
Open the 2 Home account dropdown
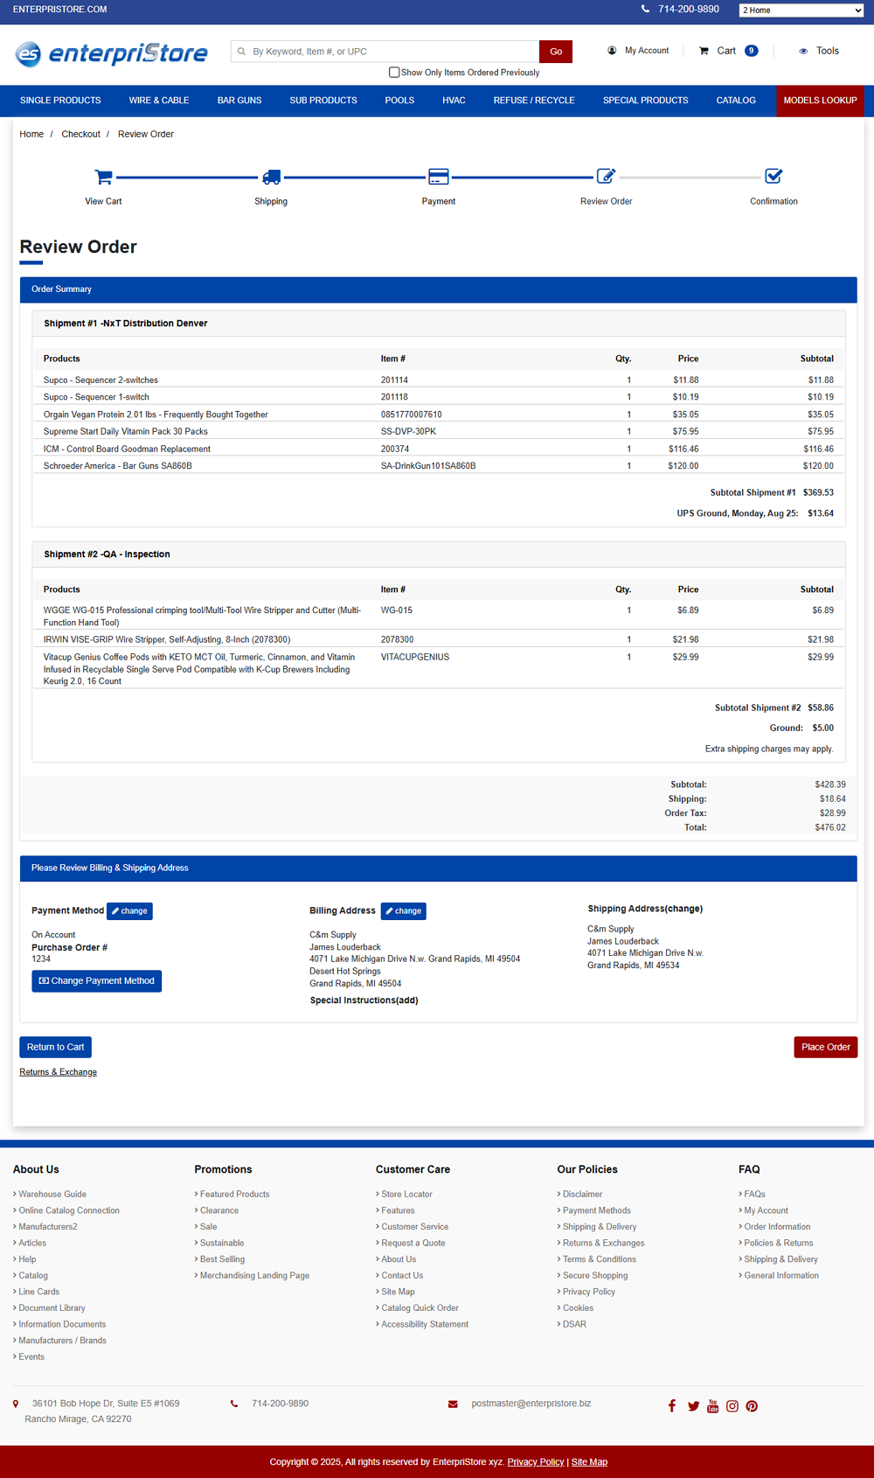(x=801, y=10)
